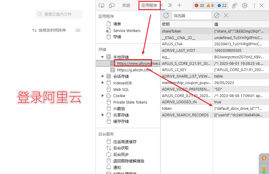Expand the IndexedDB node
The width and height of the screenshot is (269, 174).
(102, 83)
